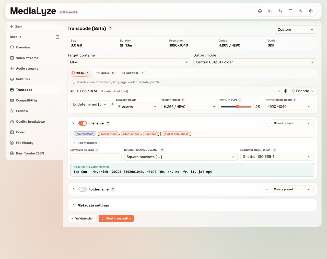The image size is (327, 259).
Task: Click the help icon for Quality (QP)
Action: [240, 100]
